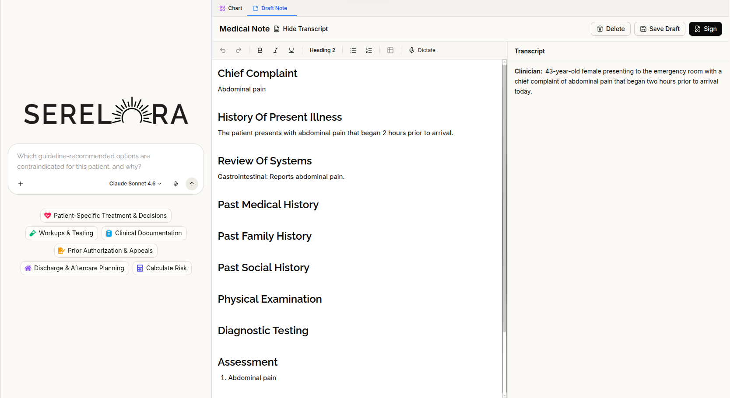The image size is (730, 398).
Task: Open the Claude Sonnet 4.6 model selector
Action: pyautogui.click(x=135, y=184)
